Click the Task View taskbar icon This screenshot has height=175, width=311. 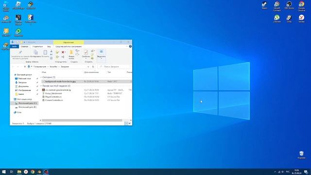click(x=12, y=172)
